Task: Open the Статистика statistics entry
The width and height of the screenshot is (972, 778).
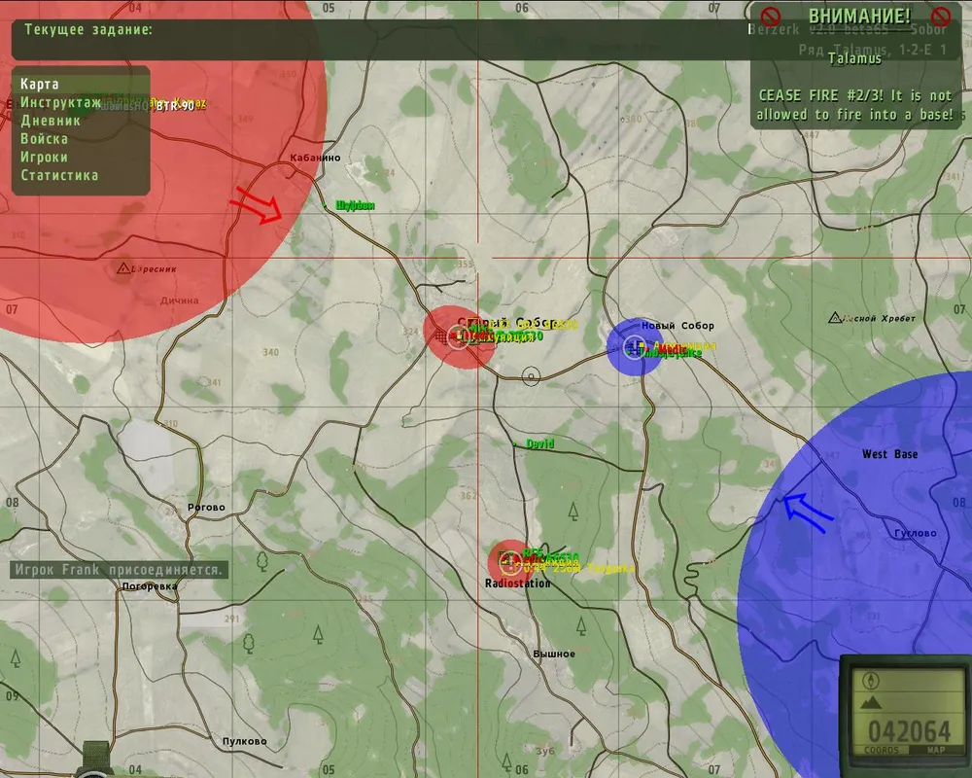Action: pos(59,175)
